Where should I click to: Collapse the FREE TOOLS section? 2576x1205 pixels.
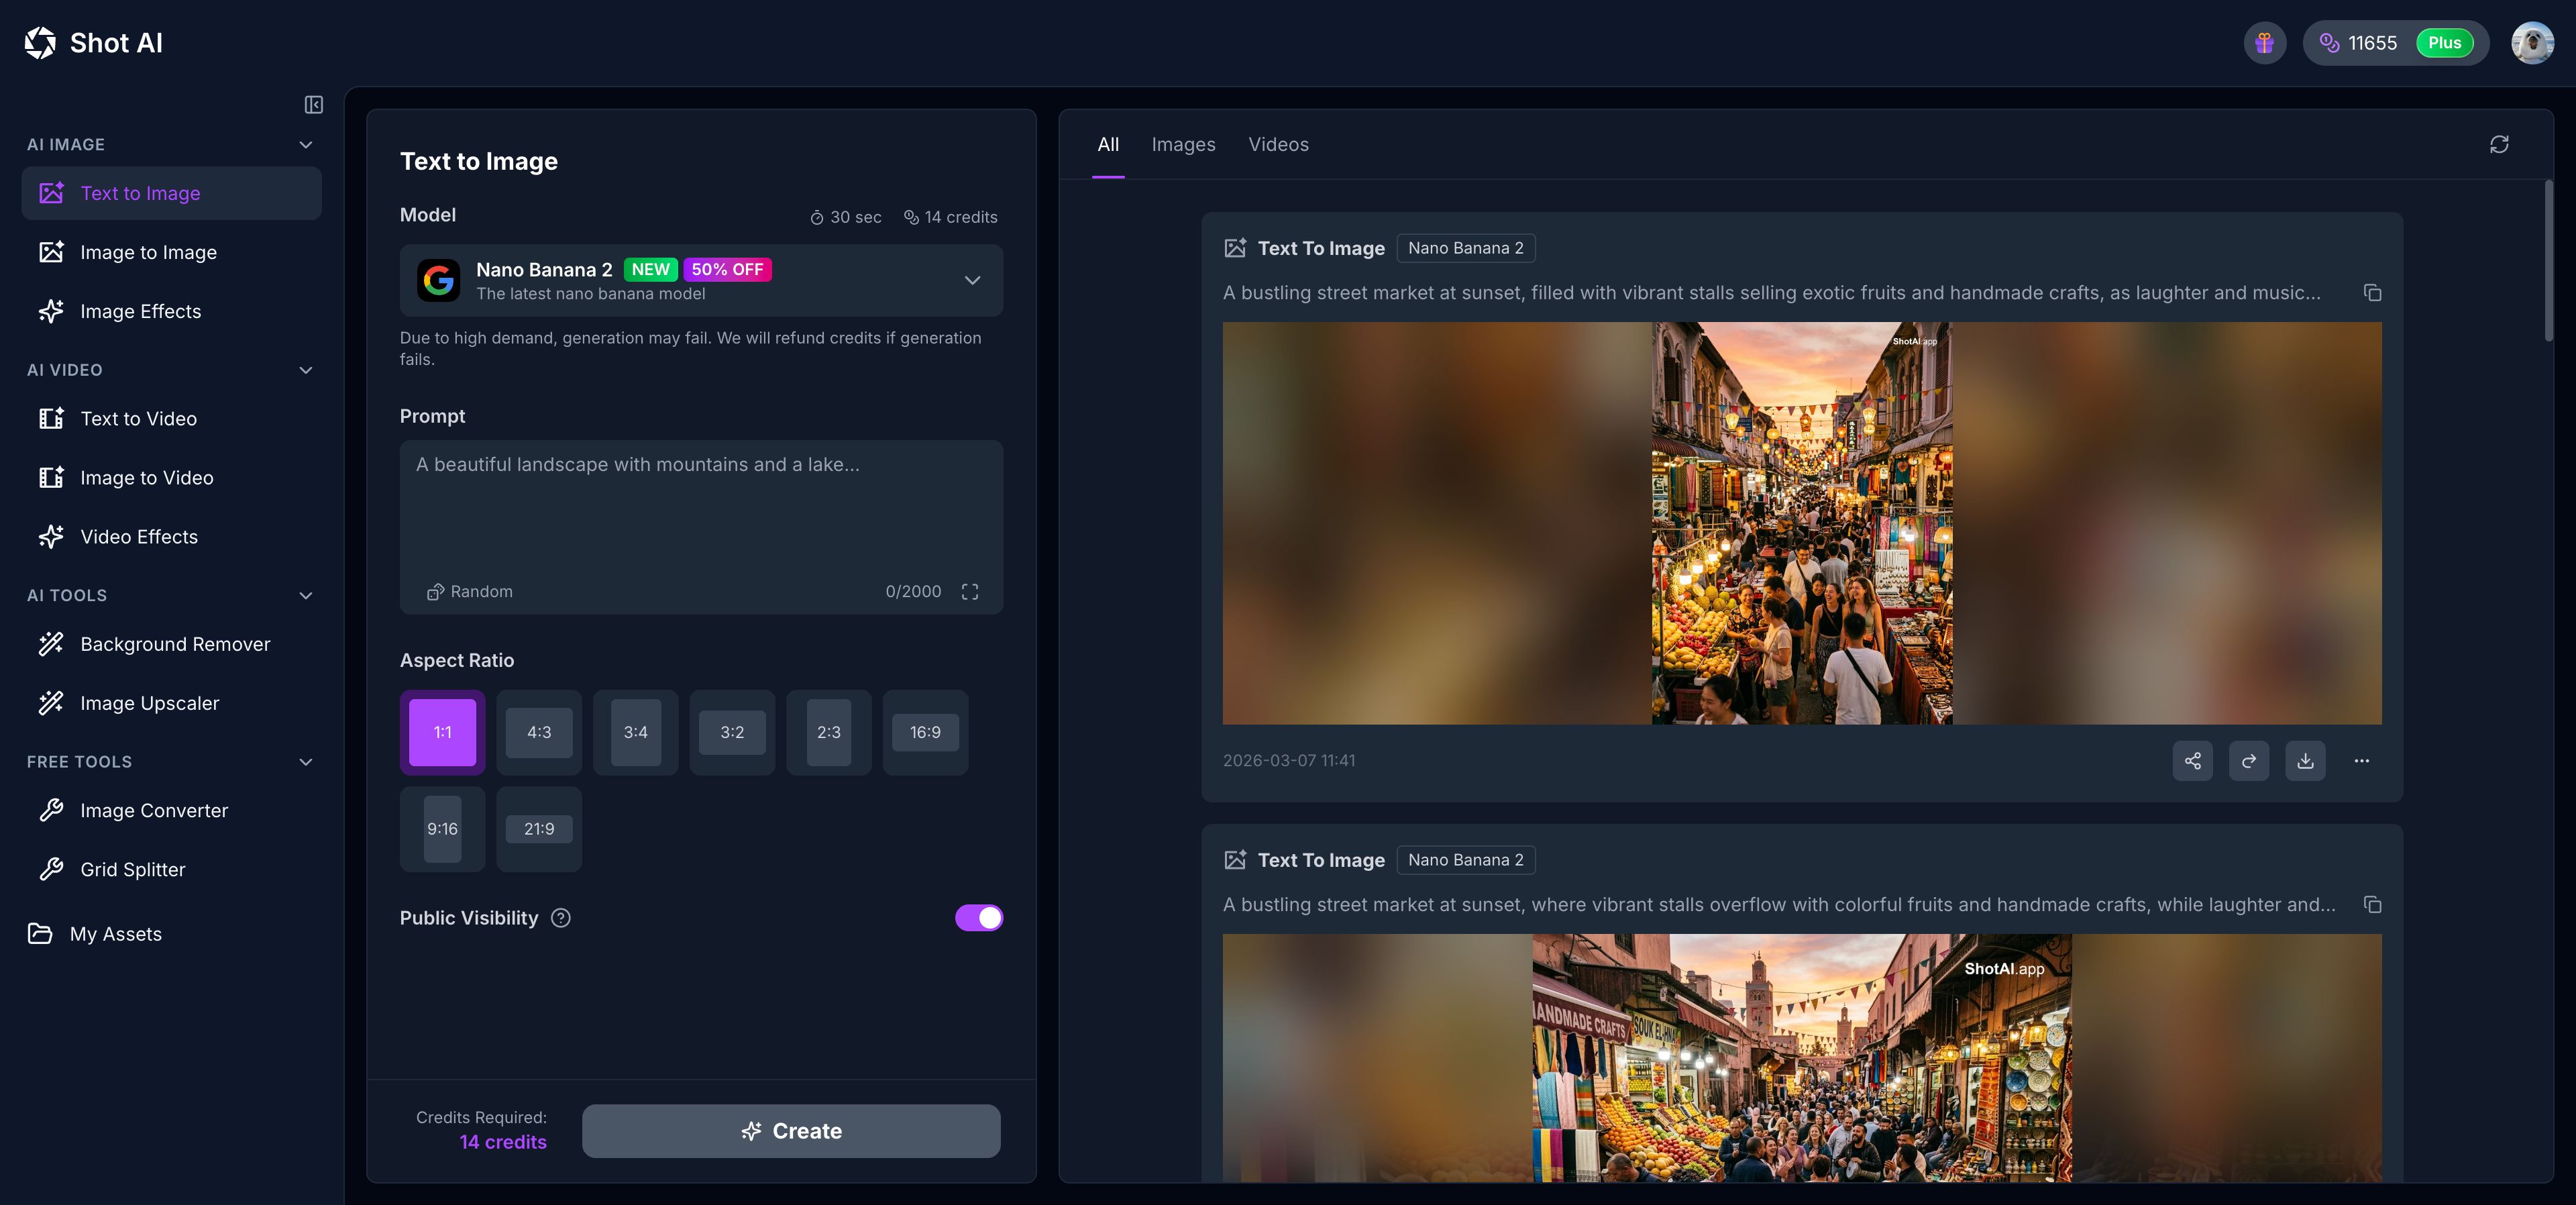point(306,762)
